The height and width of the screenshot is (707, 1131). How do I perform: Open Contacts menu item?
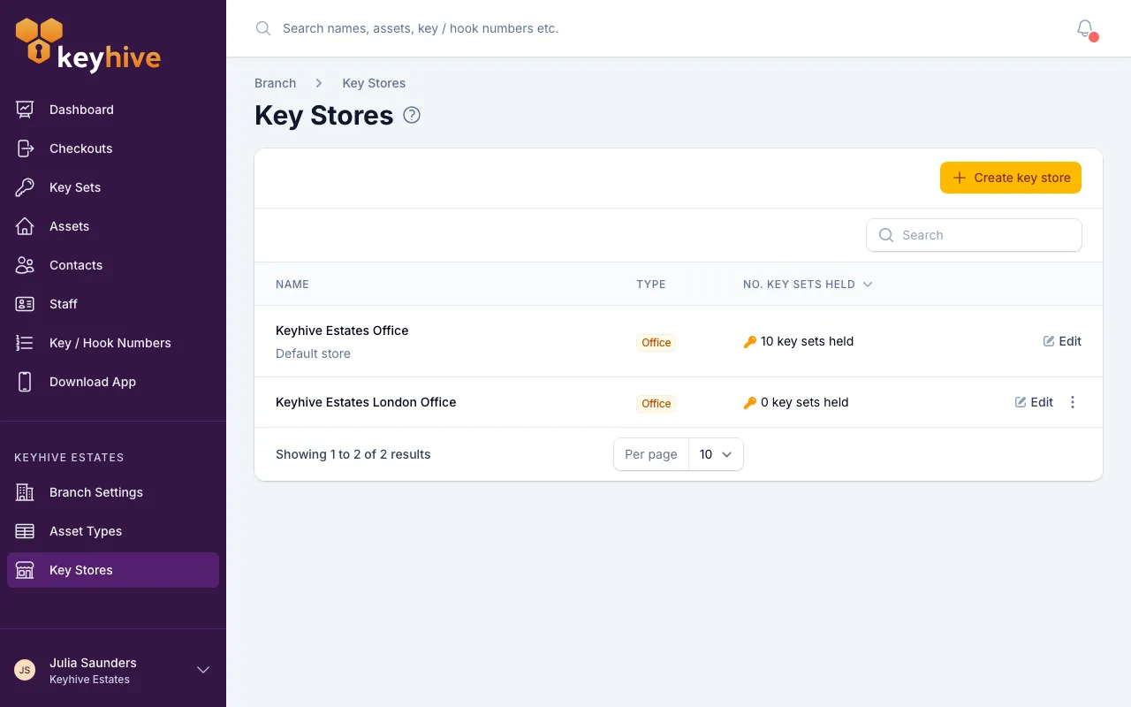click(113, 265)
